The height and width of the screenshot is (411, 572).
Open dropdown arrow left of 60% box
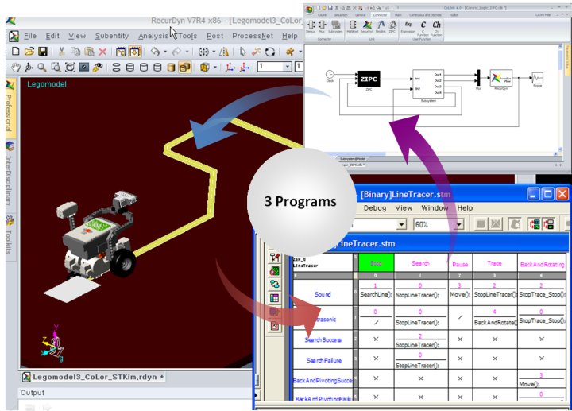point(401,224)
